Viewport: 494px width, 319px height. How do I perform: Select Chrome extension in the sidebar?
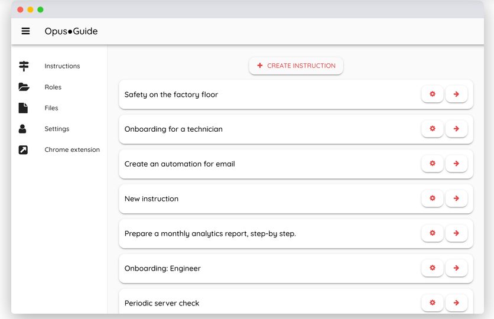[72, 150]
